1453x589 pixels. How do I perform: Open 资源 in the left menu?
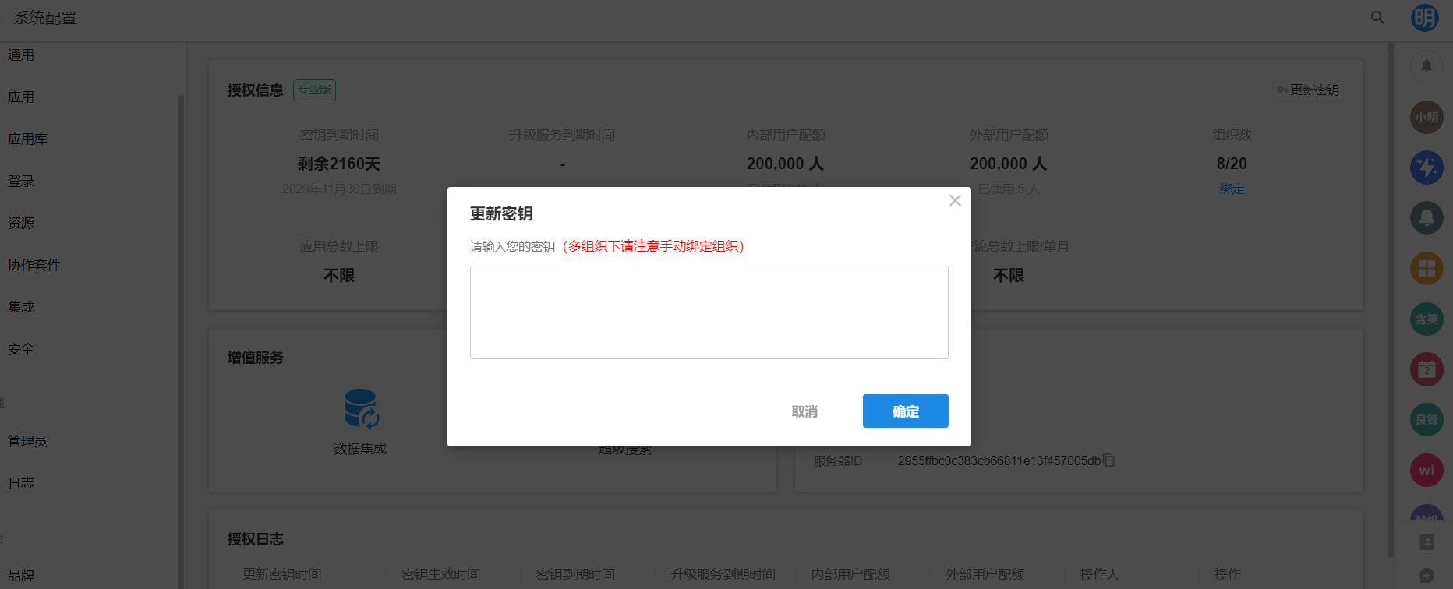(21, 224)
